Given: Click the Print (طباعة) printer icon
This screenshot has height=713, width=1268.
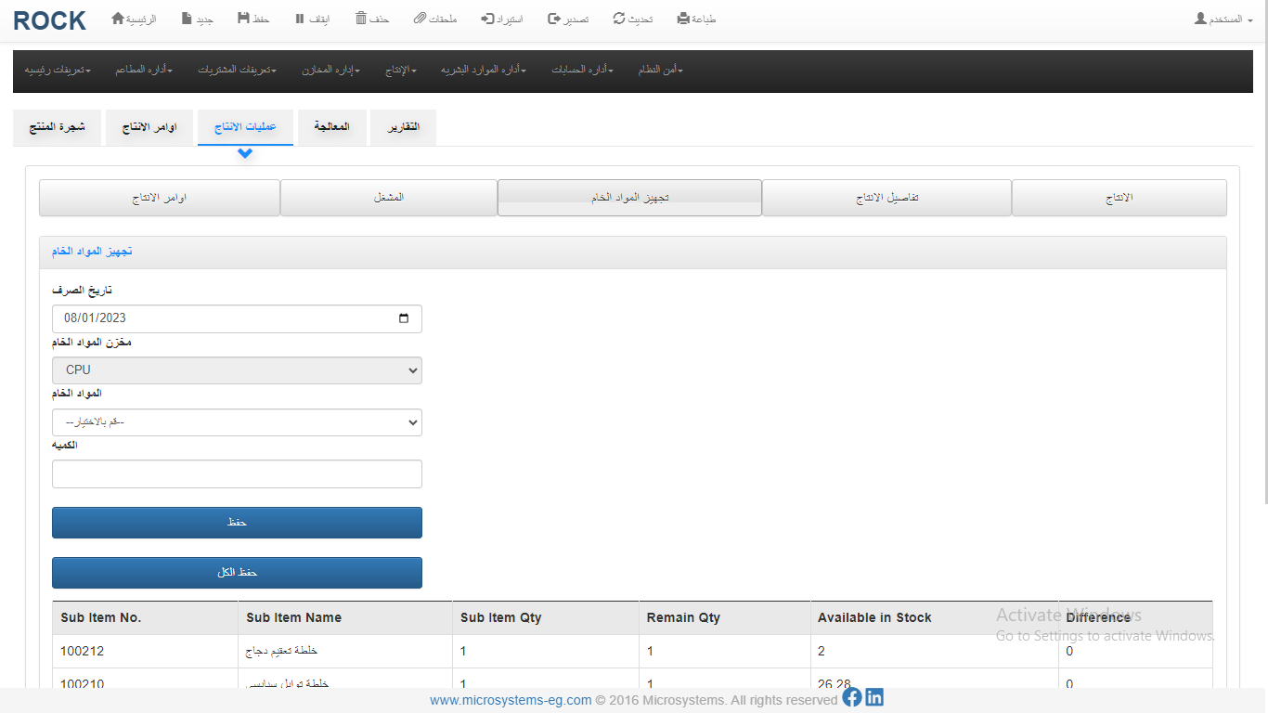Looking at the screenshot, I should click(x=684, y=19).
